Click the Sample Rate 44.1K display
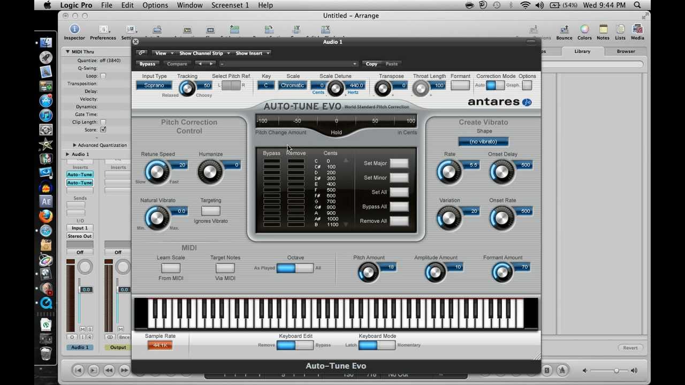Screen dimensions: 685x385 160,345
